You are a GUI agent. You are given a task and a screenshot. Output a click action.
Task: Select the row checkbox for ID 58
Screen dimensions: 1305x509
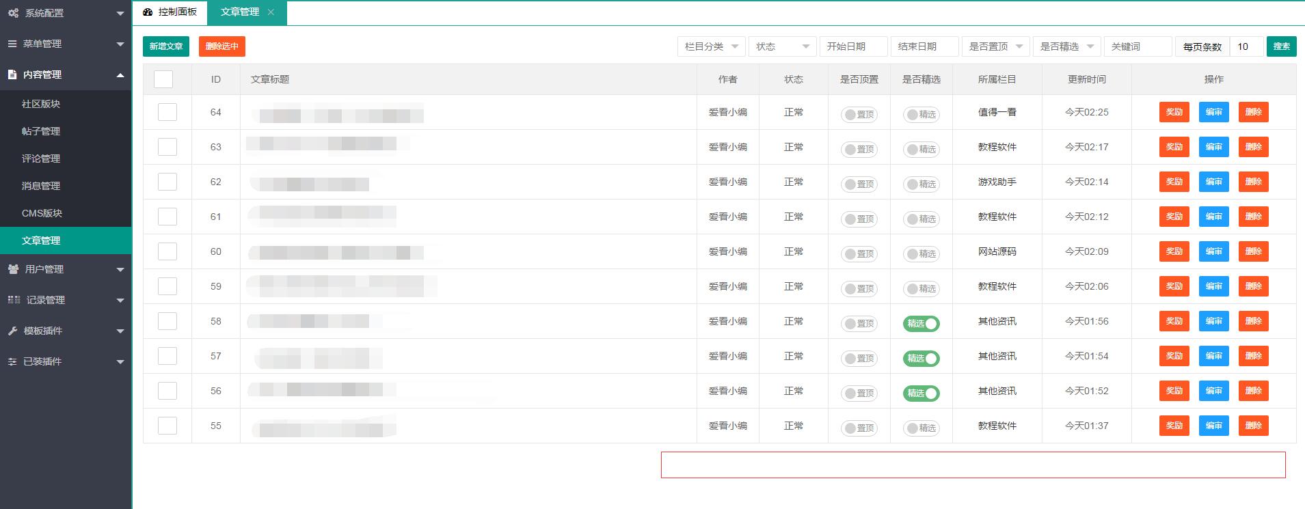click(x=167, y=321)
